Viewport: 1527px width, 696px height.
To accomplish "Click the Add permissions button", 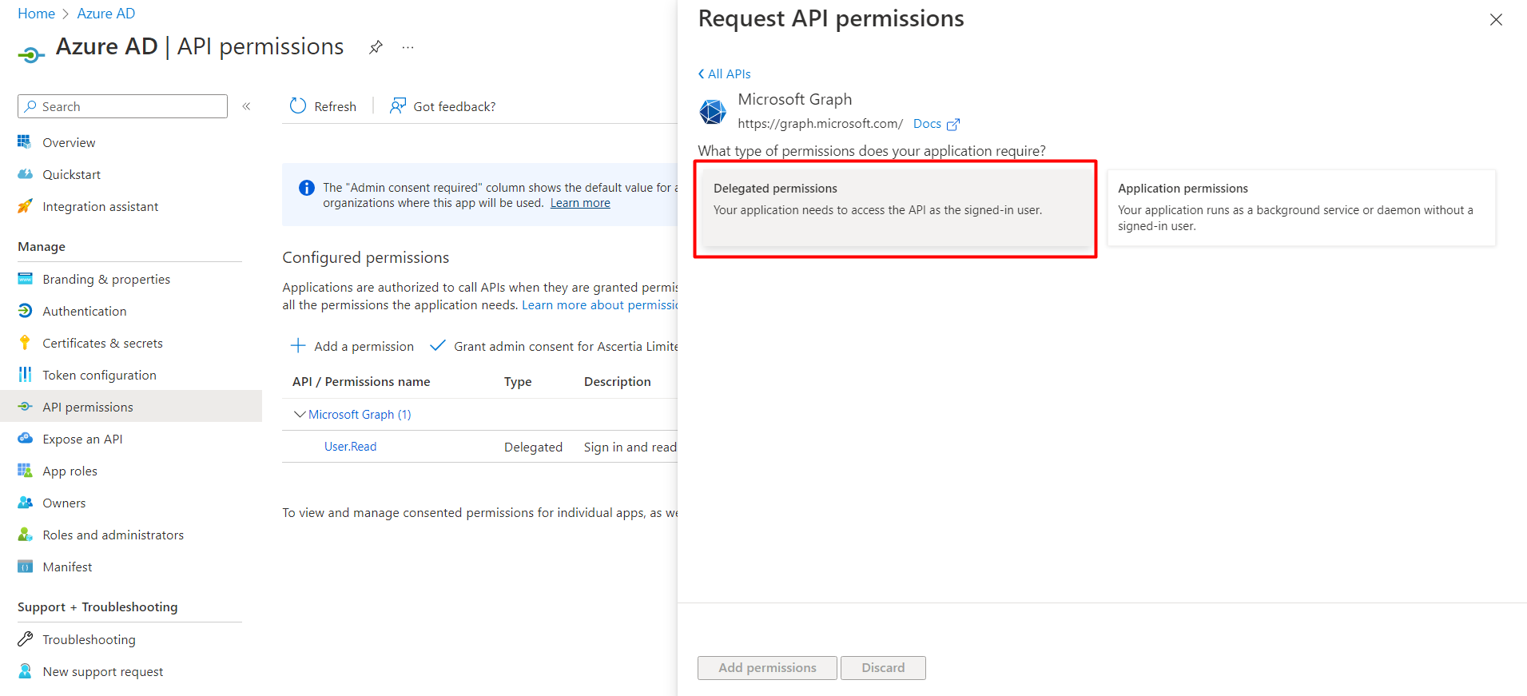I will pyautogui.click(x=767, y=668).
